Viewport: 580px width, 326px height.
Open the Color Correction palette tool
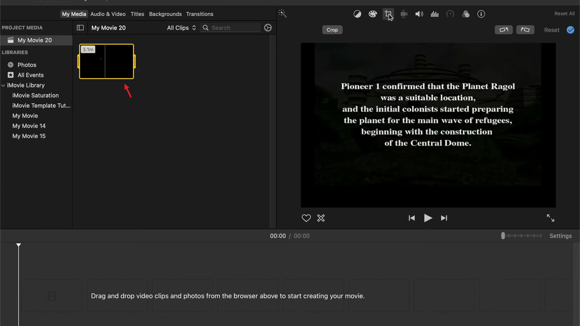(x=372, y=14)
